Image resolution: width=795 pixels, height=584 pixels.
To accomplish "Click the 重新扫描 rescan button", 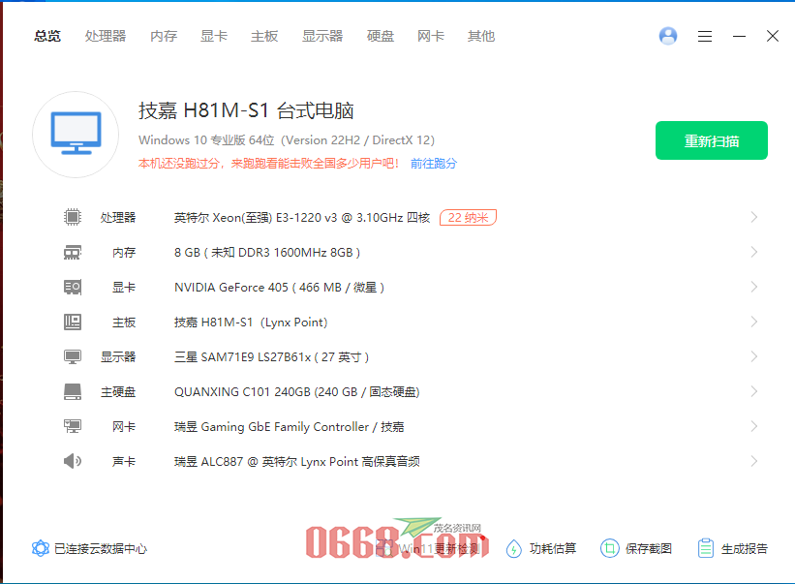I will pos(712,140).
